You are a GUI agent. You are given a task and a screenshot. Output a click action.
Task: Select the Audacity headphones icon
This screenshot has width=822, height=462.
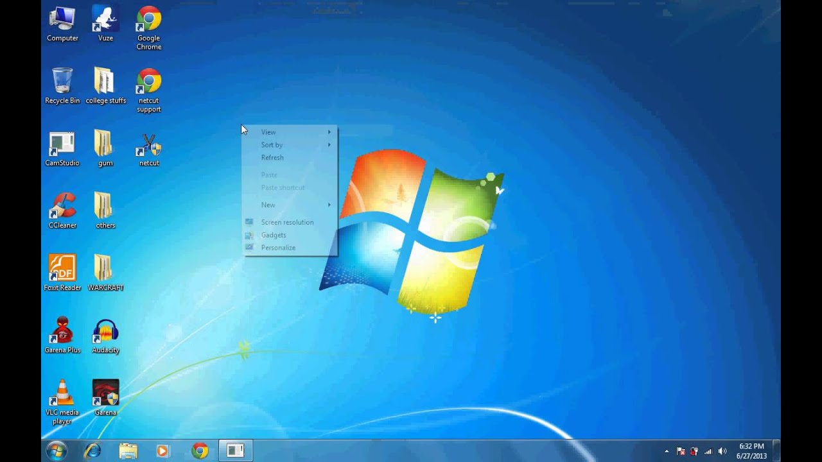pyautogui.click(x=105, y=335)
